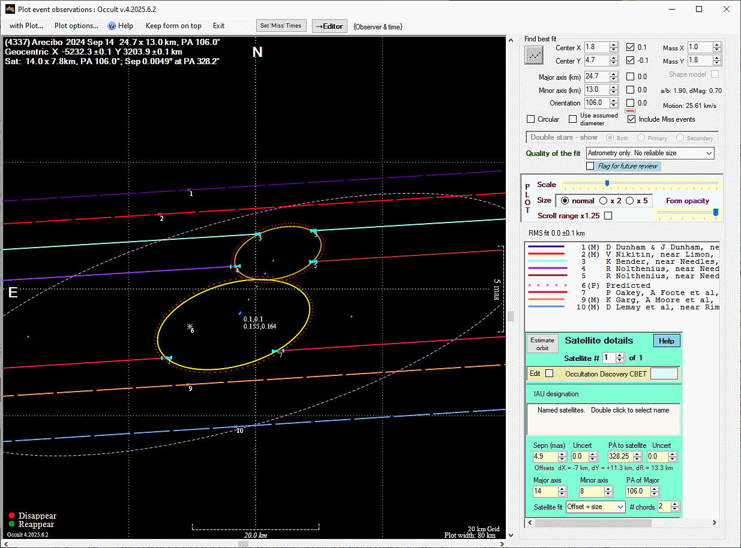This screenshot has width=741, height=548.
Task: Click the Occultation Discovery CBET field
Action: coord(664,374)
